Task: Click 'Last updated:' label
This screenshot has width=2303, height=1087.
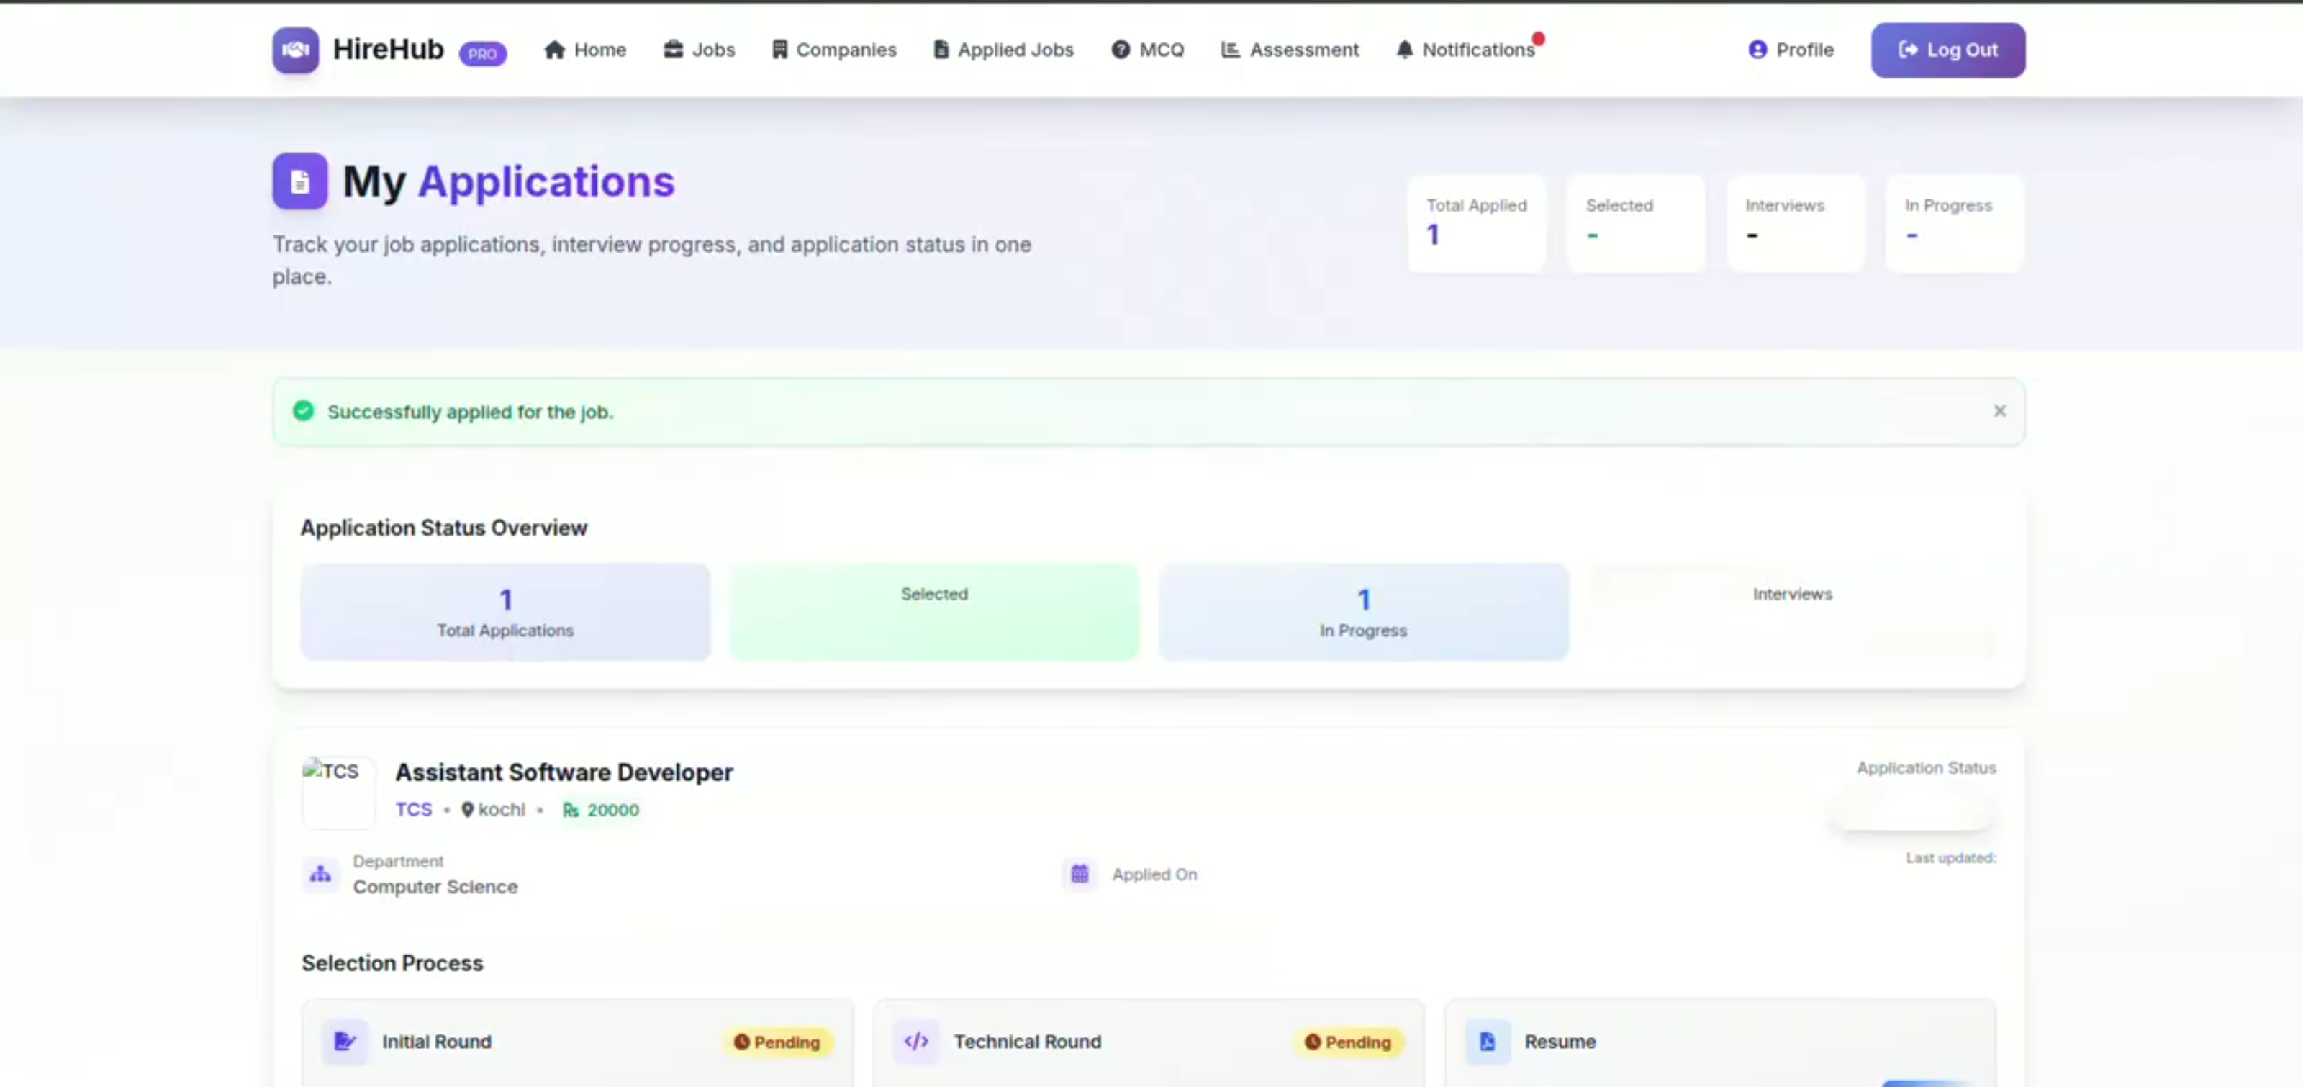Action: [1951, 858]
